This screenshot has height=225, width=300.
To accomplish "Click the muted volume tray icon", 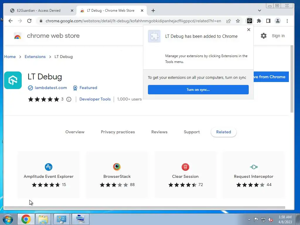I will [270, 220].
